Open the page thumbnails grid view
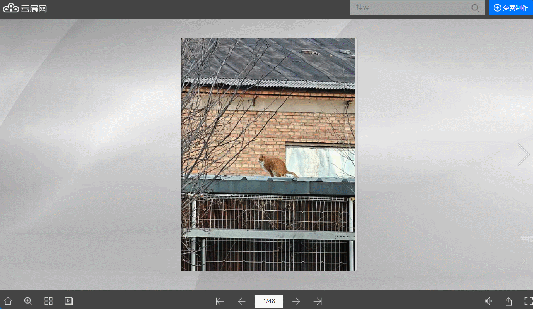533x309 pixels. click(48, 301)
